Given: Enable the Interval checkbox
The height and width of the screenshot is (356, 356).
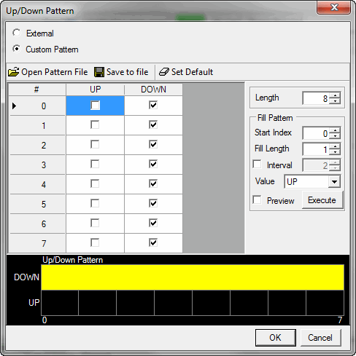Looking at the screenshot, I should pyautogui.click(x=257, y=165).
